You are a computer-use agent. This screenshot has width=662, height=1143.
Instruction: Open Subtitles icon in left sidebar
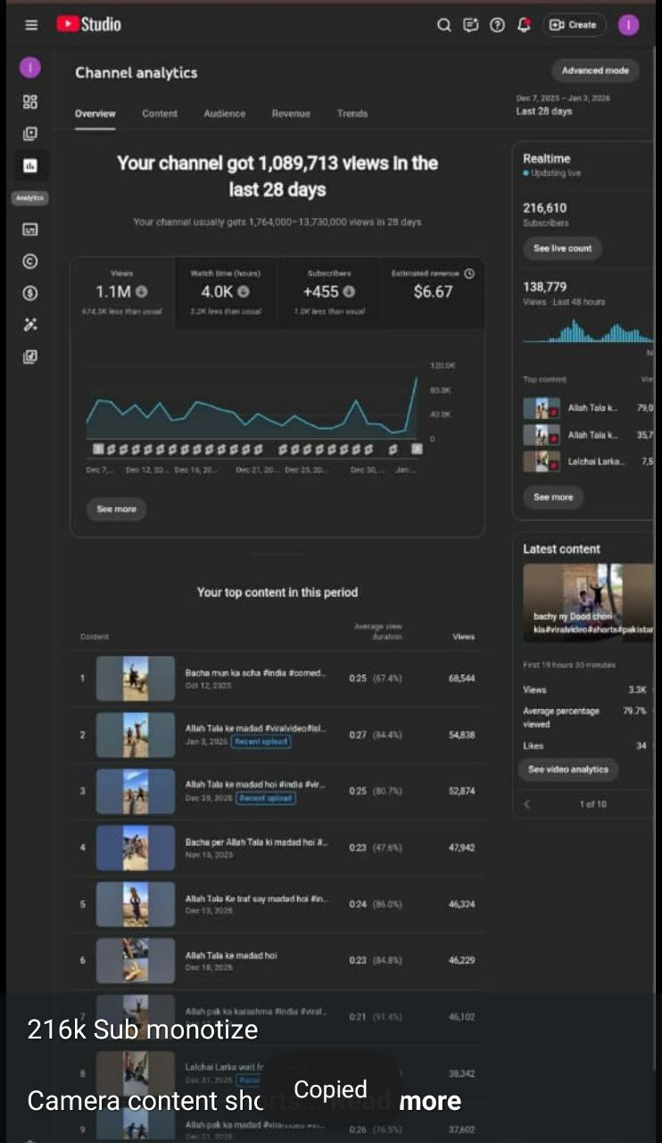[x=30, y=229]
